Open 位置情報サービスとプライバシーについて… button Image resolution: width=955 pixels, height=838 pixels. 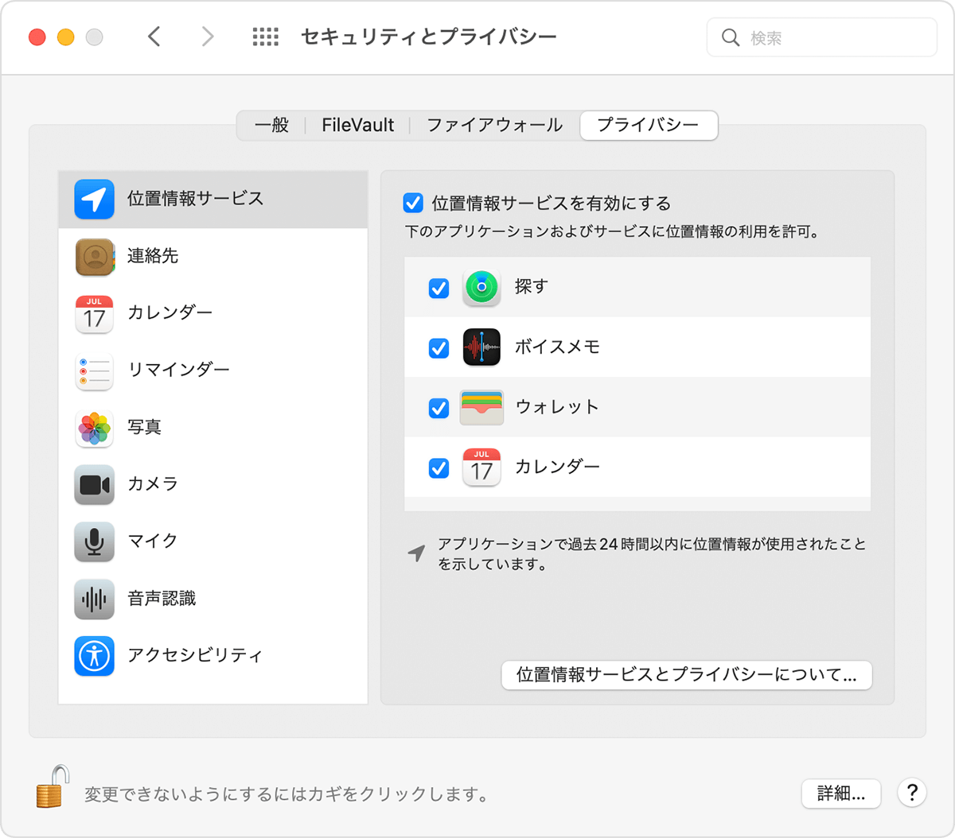tap(687, 675)
